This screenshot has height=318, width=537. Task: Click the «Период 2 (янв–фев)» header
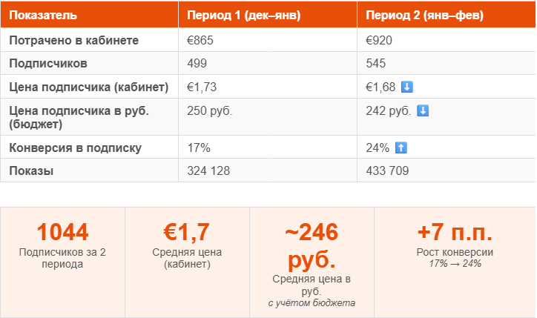[x=424, y=16]
